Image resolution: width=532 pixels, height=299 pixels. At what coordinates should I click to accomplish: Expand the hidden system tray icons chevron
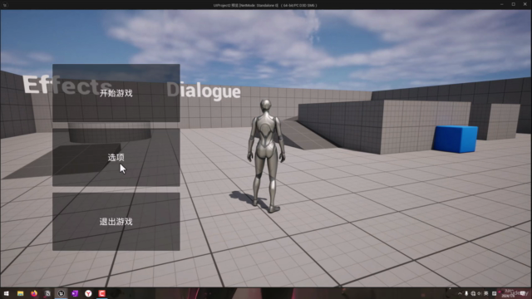pos(460,293)
